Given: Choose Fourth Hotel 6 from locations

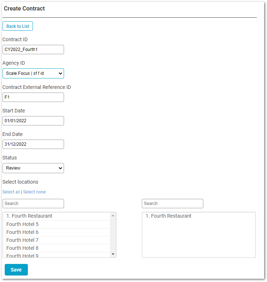Looking at the screenshot, I should [22, 232].
